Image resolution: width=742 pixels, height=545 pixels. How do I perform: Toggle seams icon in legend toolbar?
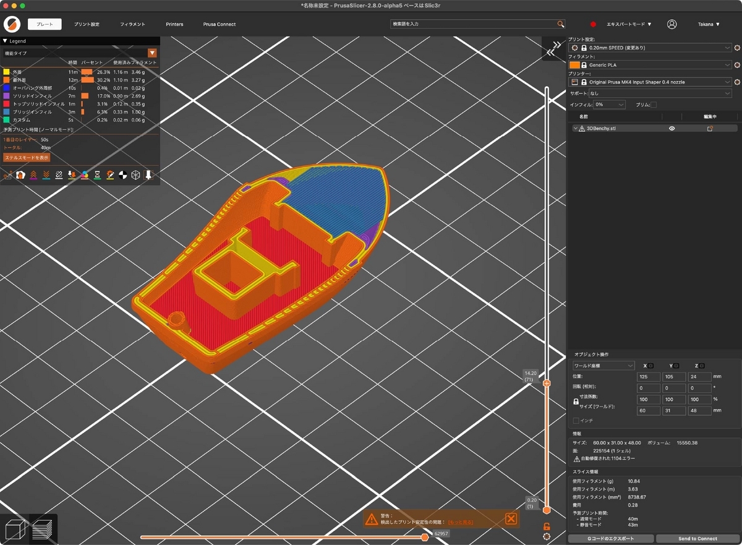click(x=59, y=175)
